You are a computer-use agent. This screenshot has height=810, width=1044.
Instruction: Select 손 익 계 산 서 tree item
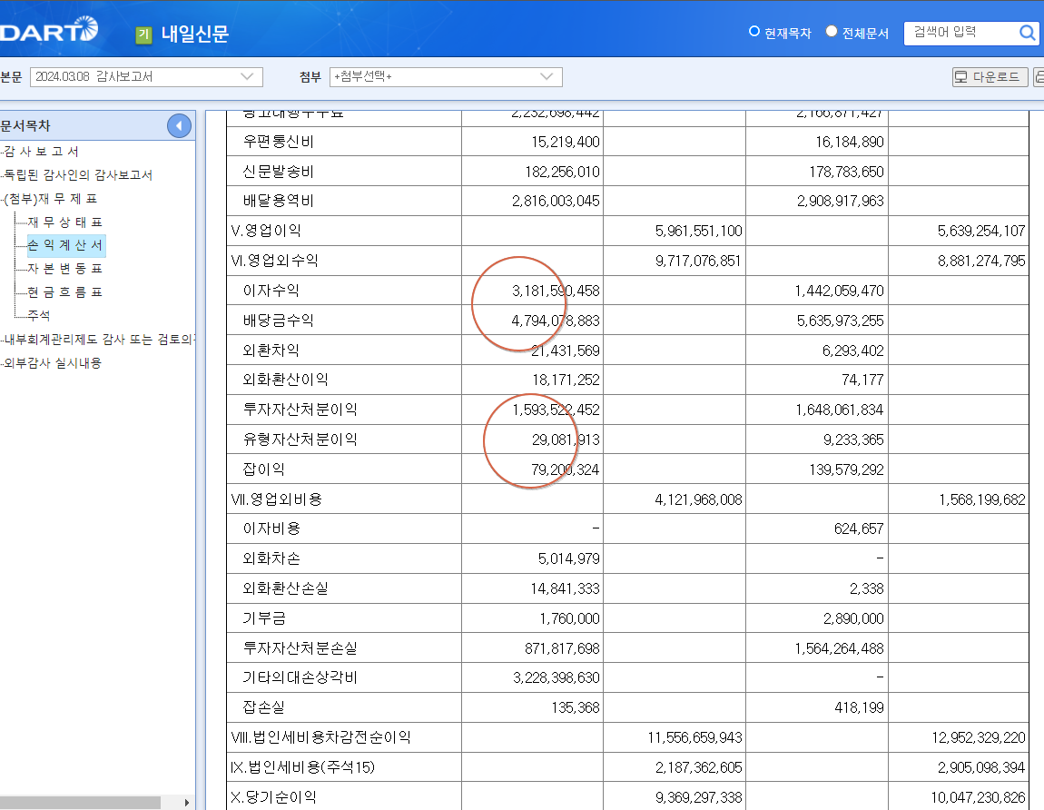[x=64, y=245]
